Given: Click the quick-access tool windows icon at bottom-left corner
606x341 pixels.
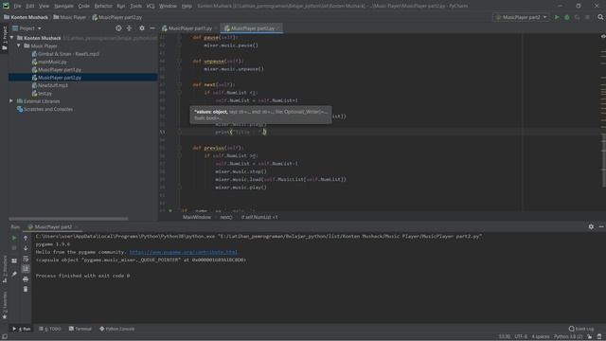Looking at the screenshot, I should [4, 337].
